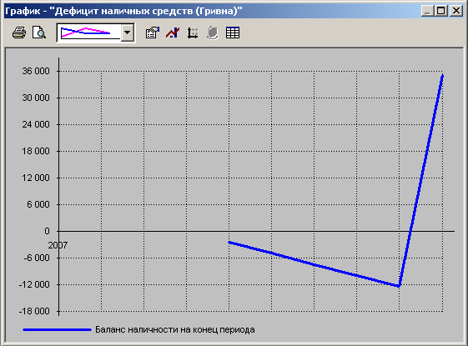Click the Print chart icon

(x=19, y=33)
